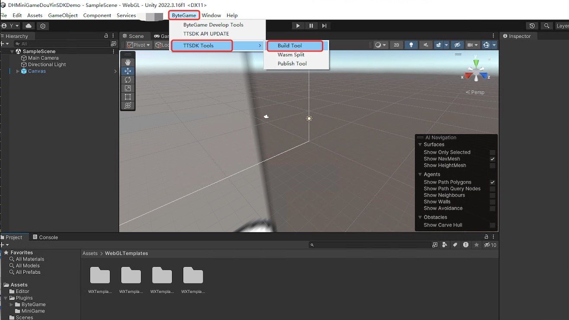
Task: Enable Show Carve Hull checkbox
Action: click(x=492, y=225)
